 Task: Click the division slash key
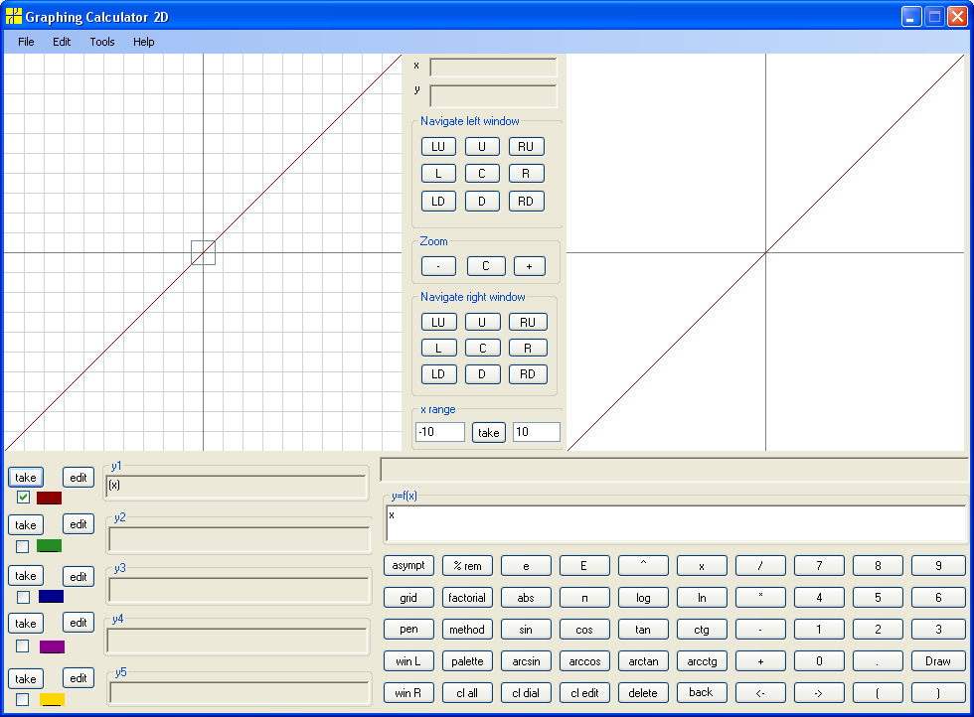[760, 565]
